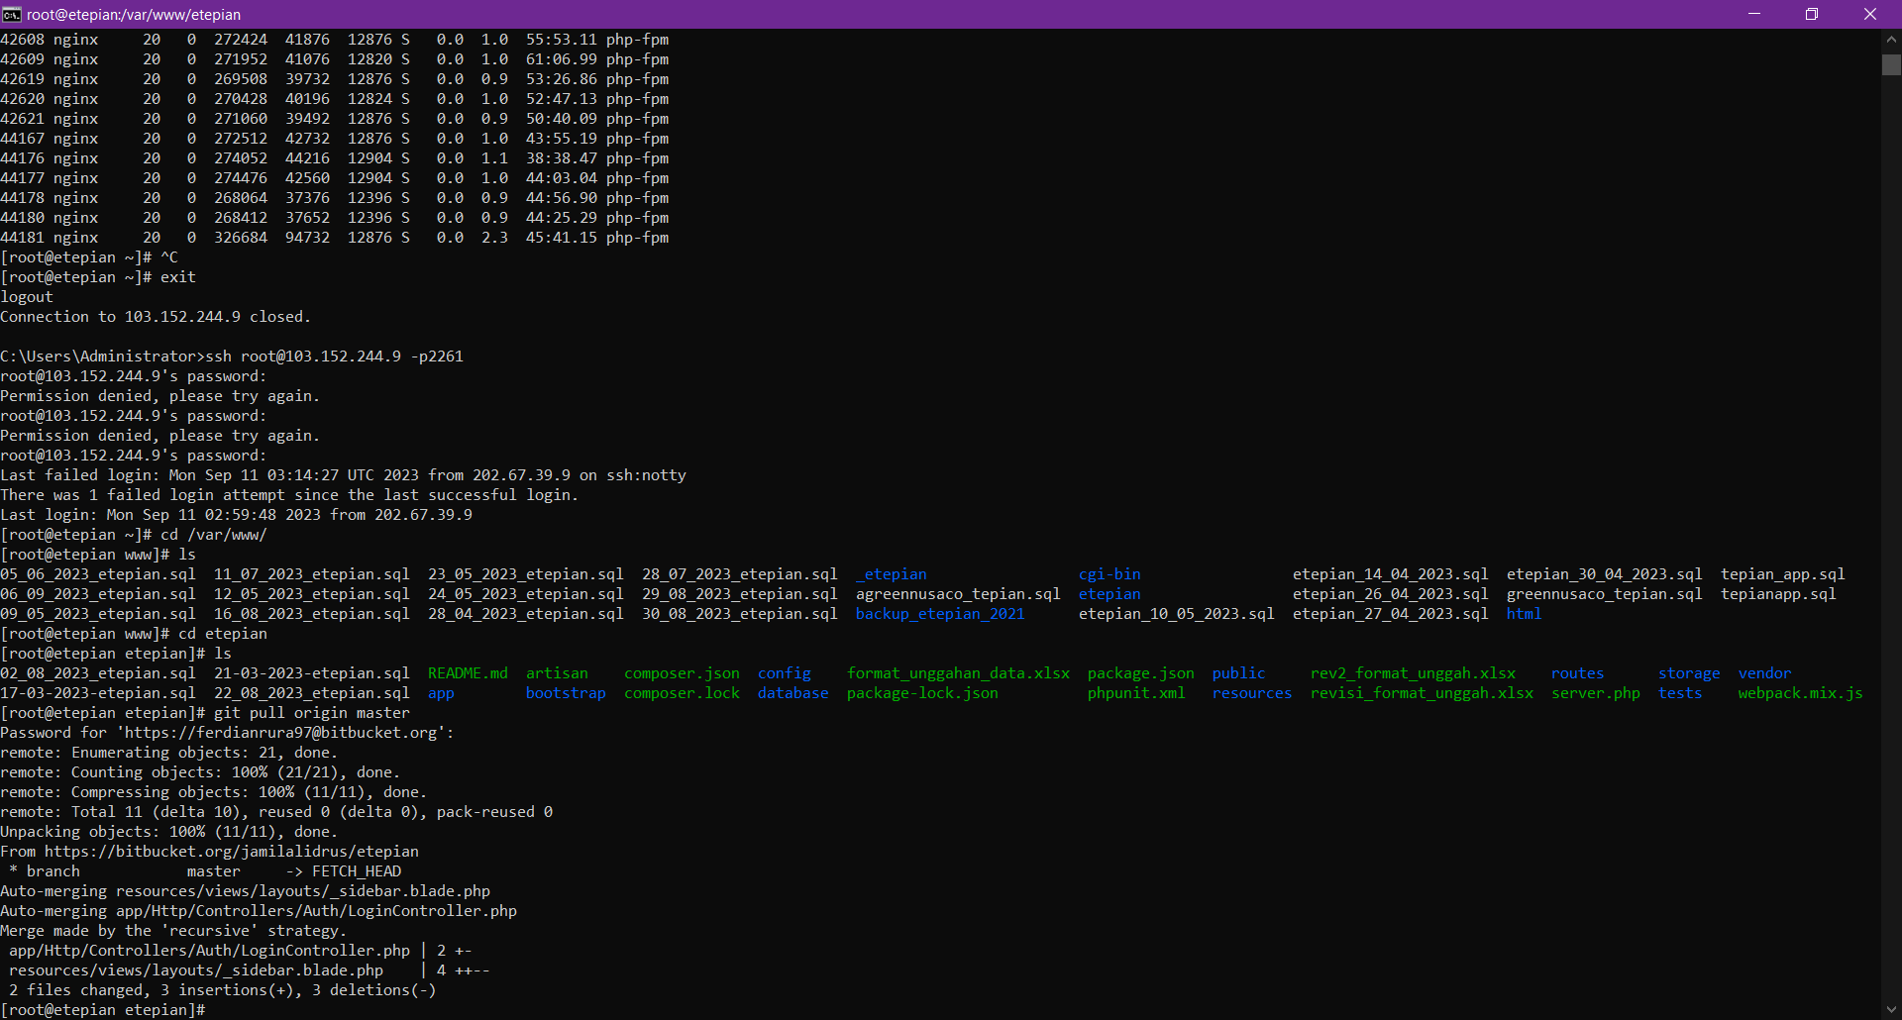Click the scrollbar down arrow
The image size is (1902, 1020).
[1891, 1010]
